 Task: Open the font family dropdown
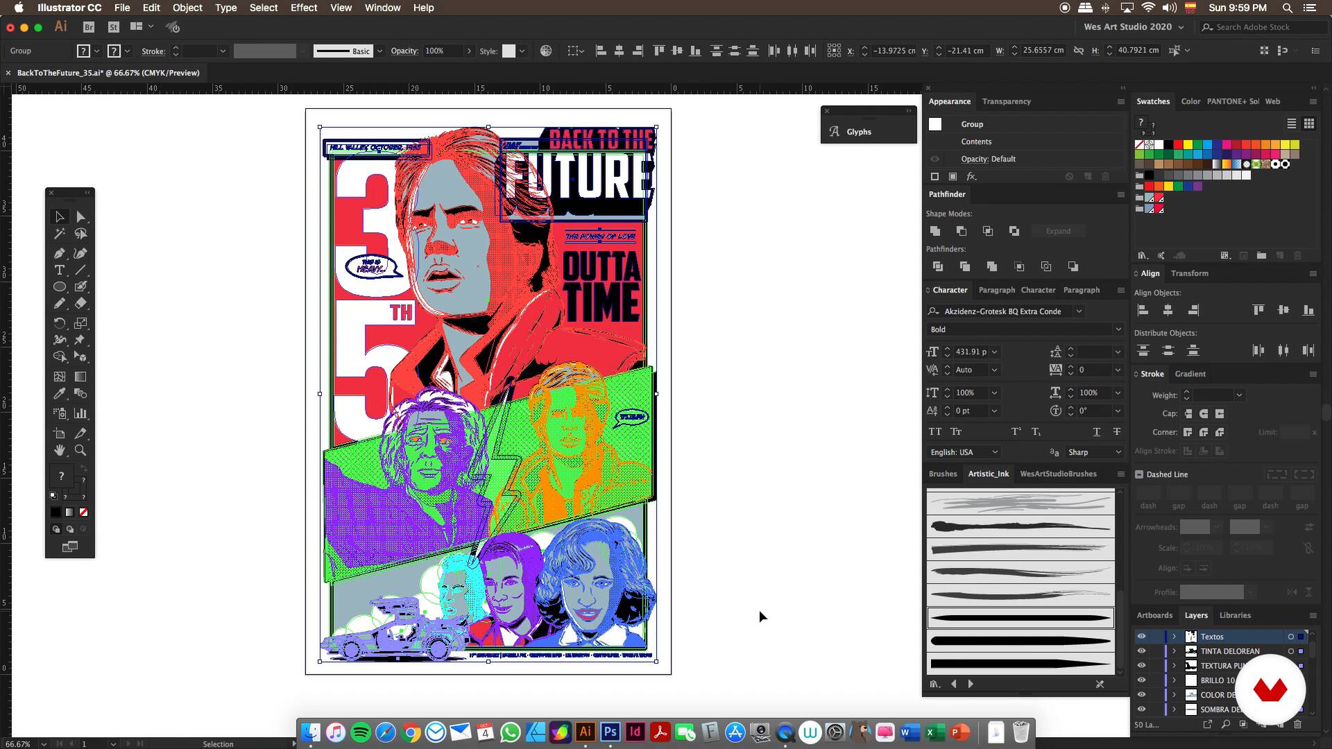1079,311
